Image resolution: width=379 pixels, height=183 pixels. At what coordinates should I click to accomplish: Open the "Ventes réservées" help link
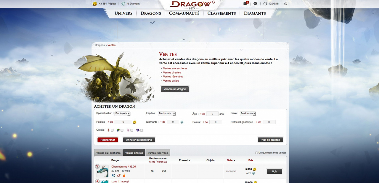[173, 77]
